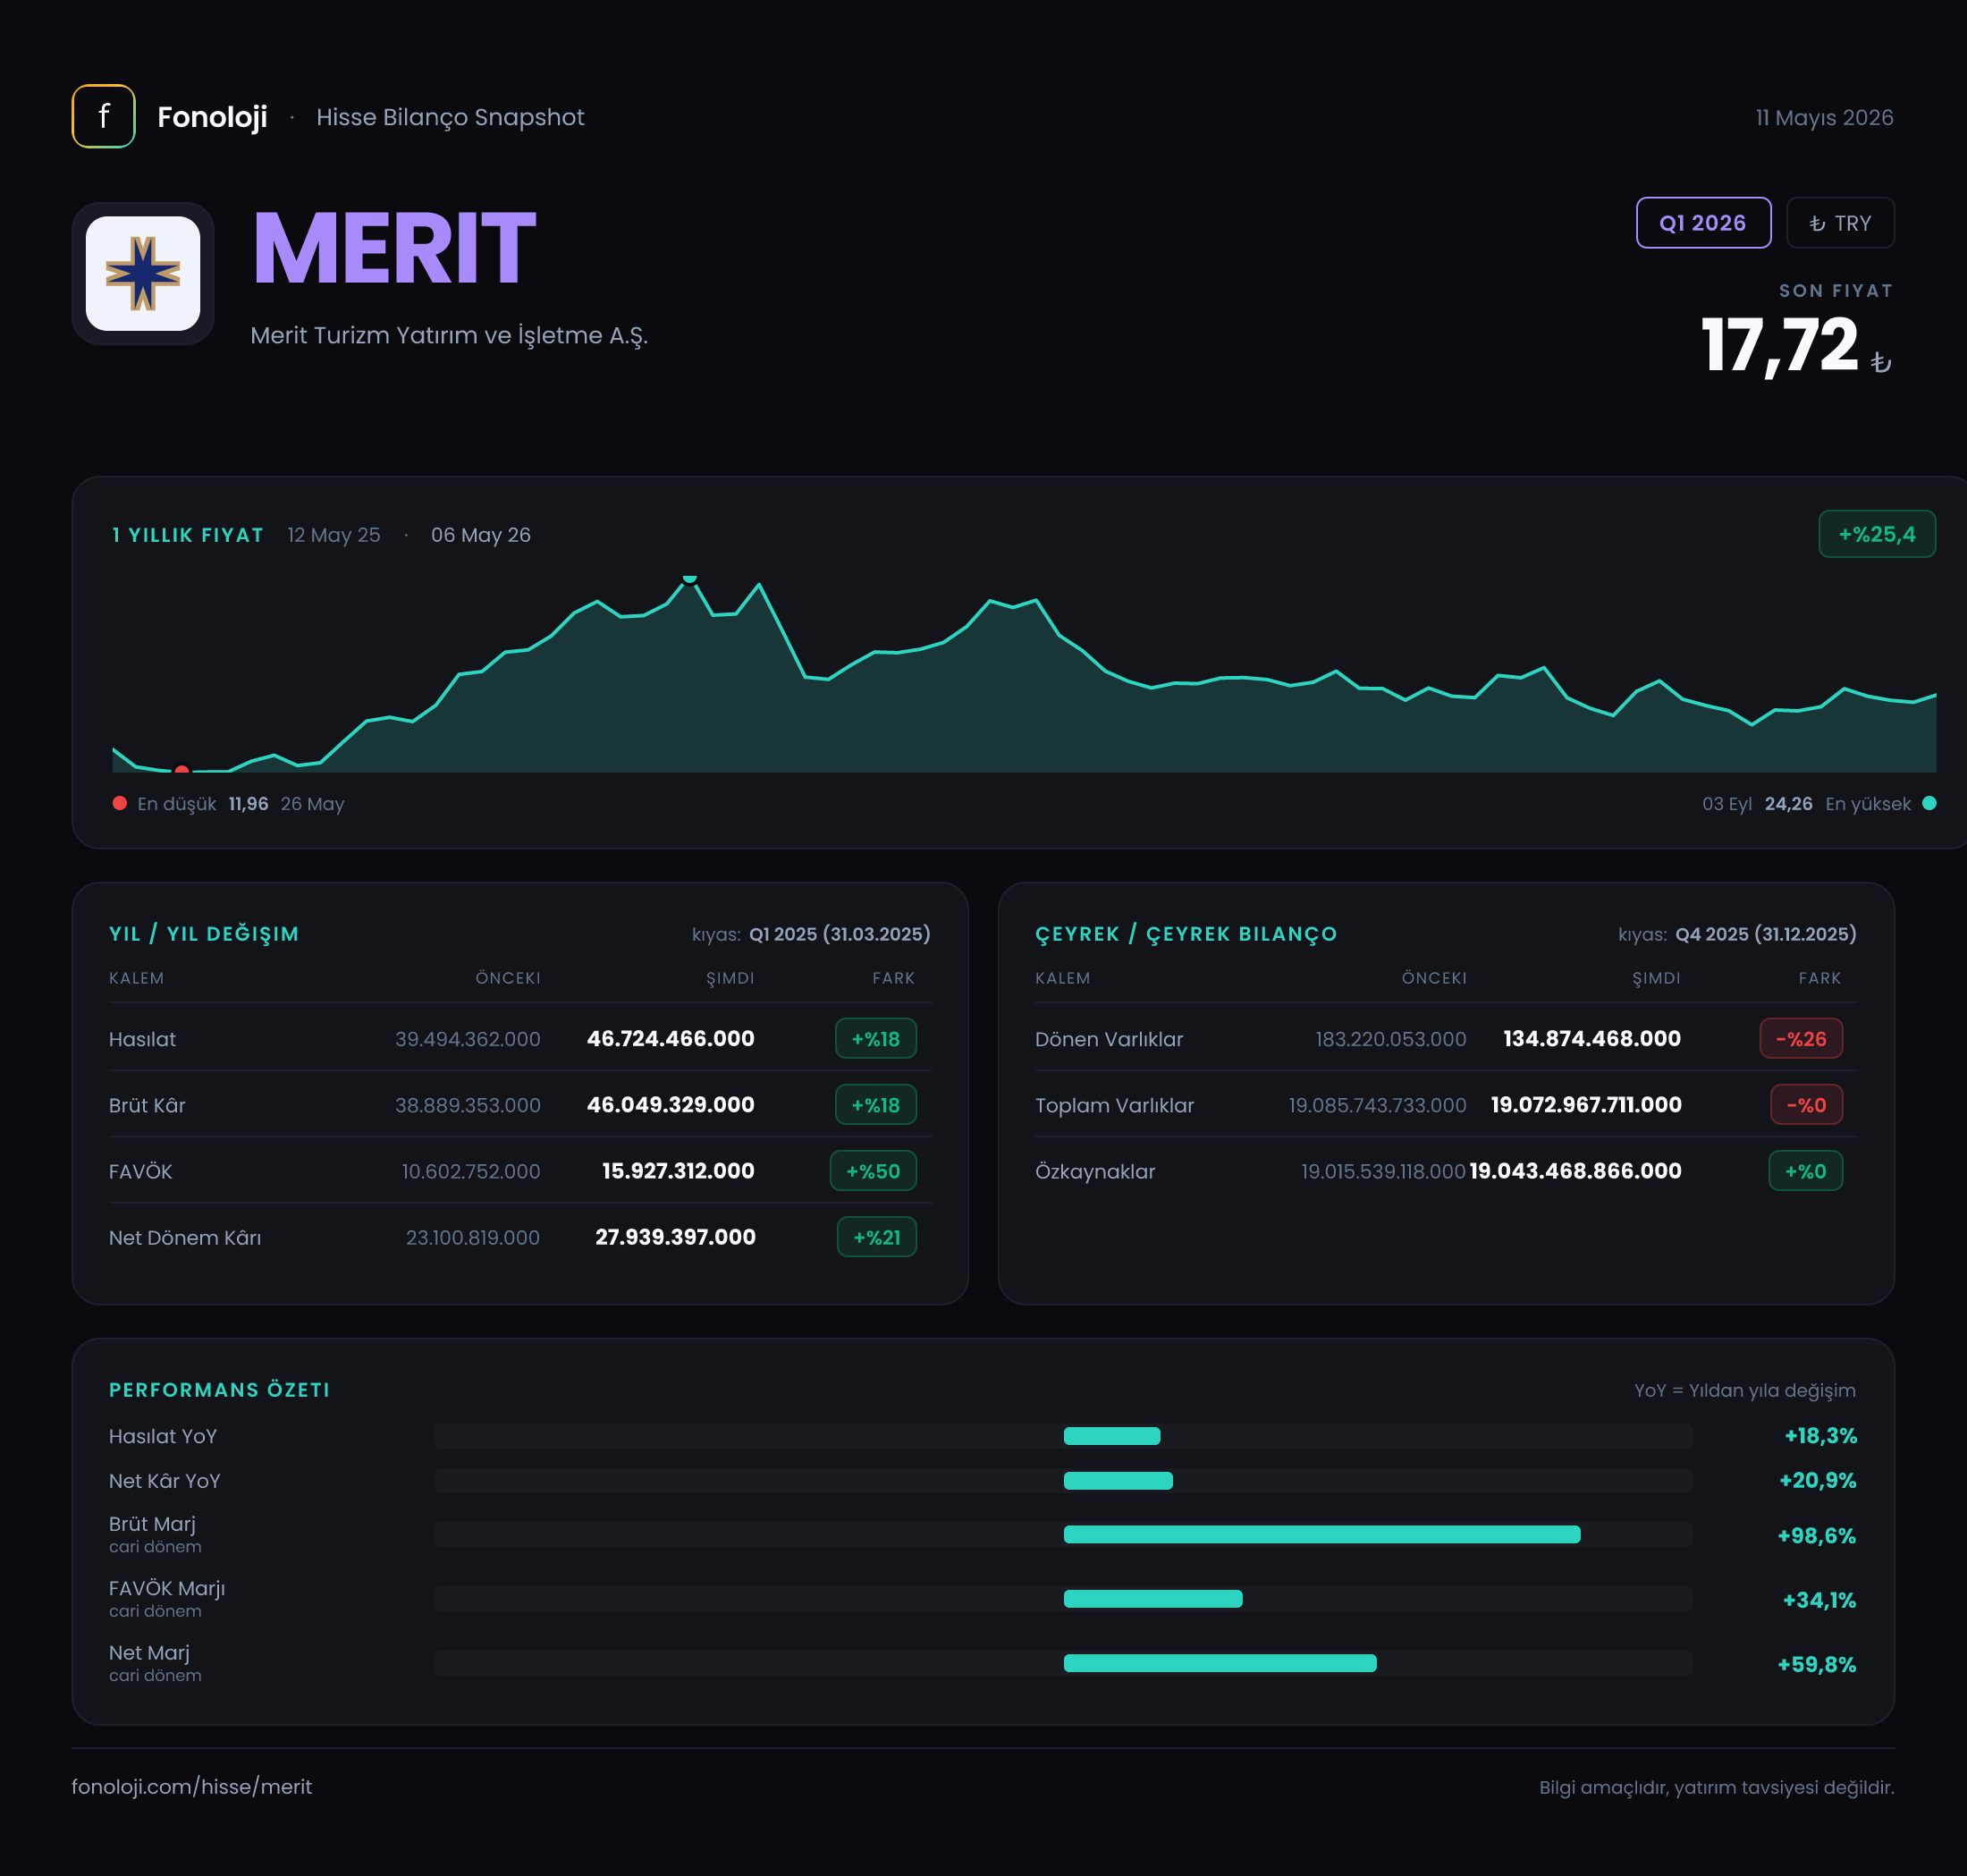The image size is (1967, 1876).
Task: Click the Merit star company logo
Action: point(143,273)
